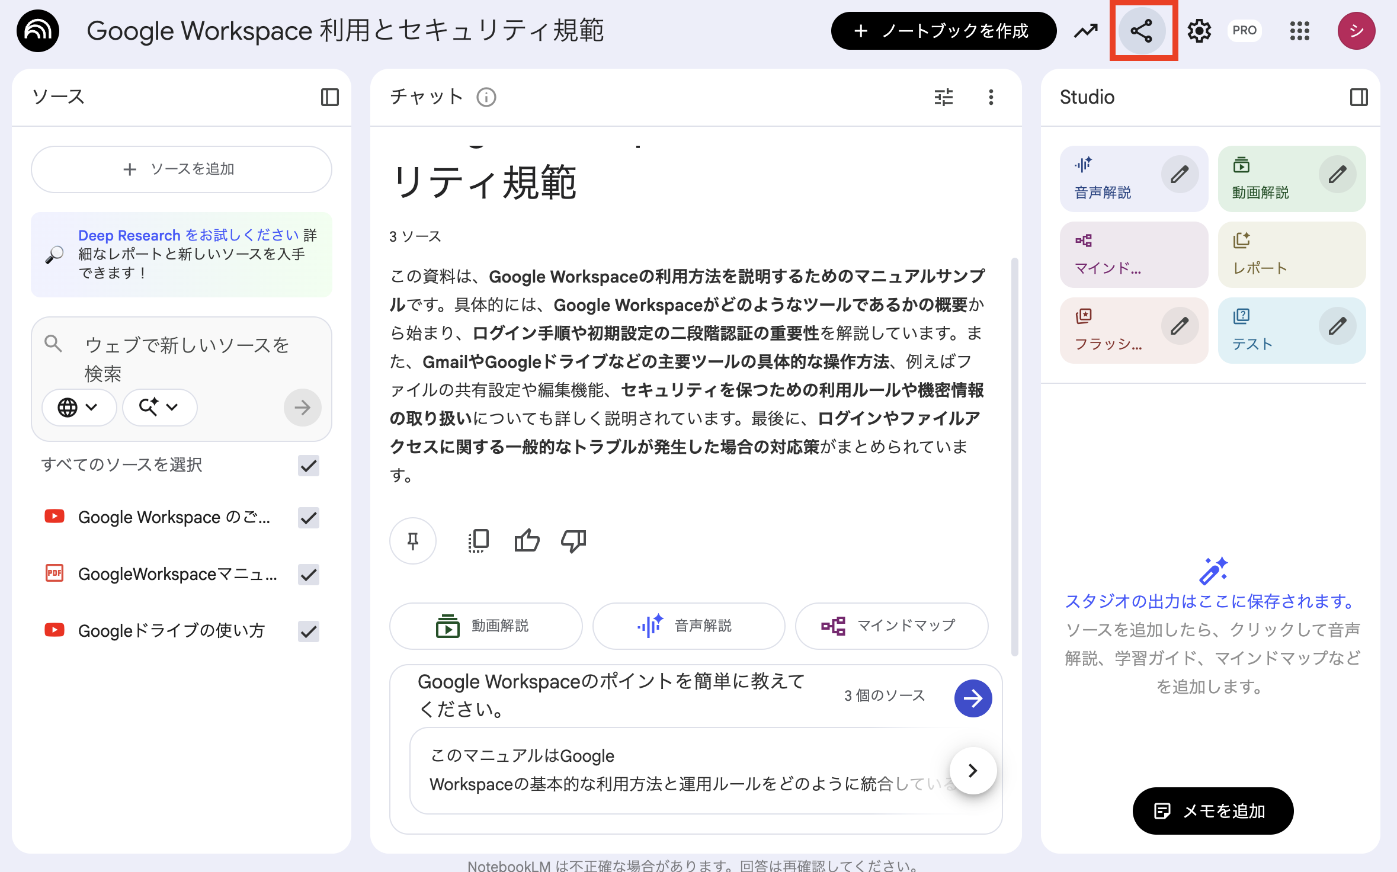The height and width of the screenshot is (872, 1397).
Task: Open the globe source filter dropdown
Action: coord(79,408)
